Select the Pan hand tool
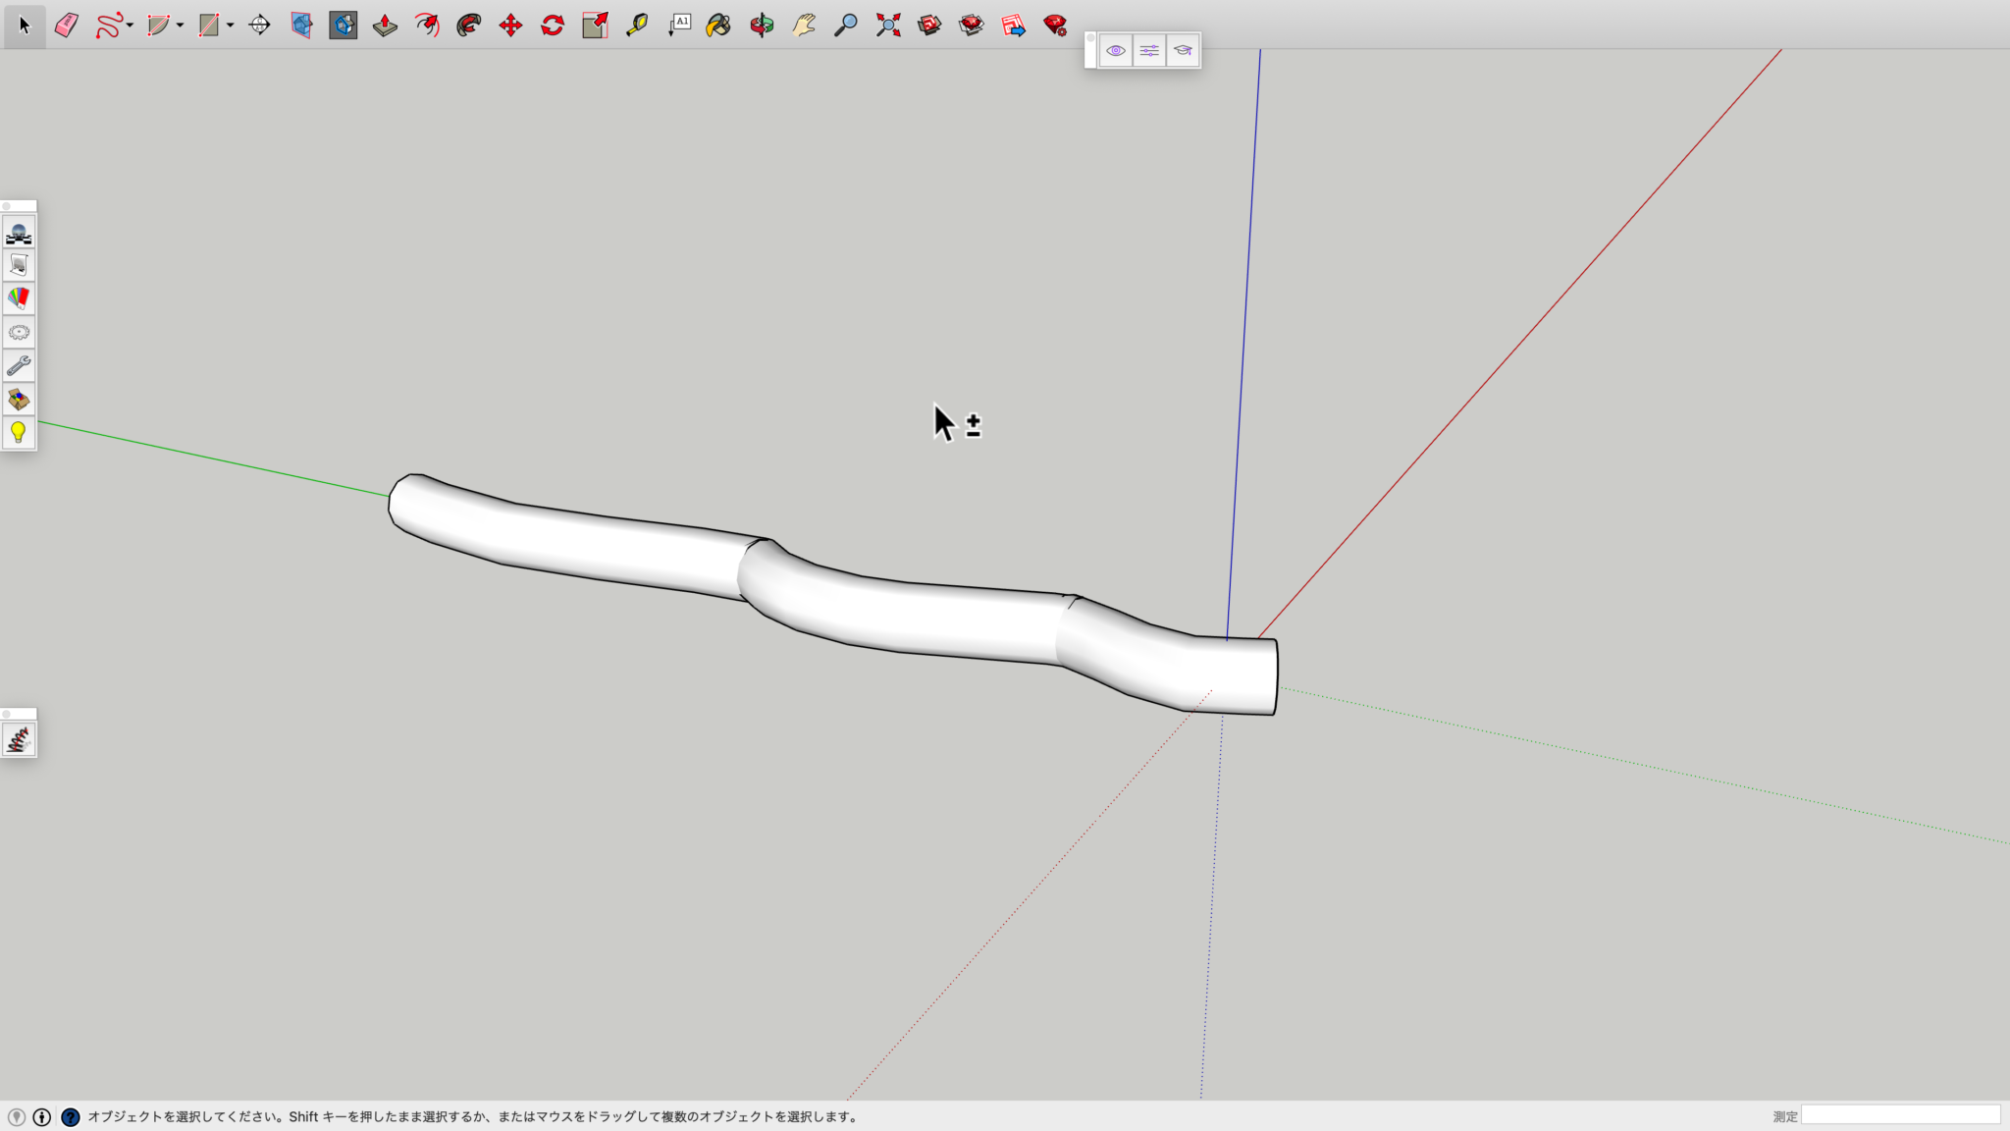This screenshot has height=1131, width=2010. (x=804, y=26)
